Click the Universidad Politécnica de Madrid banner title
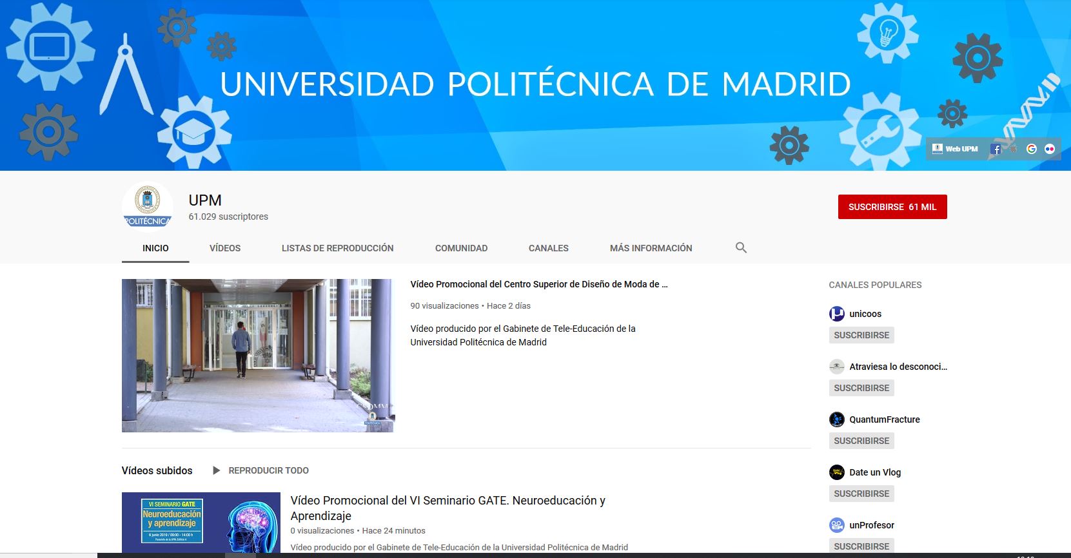 tap(535, 84)
